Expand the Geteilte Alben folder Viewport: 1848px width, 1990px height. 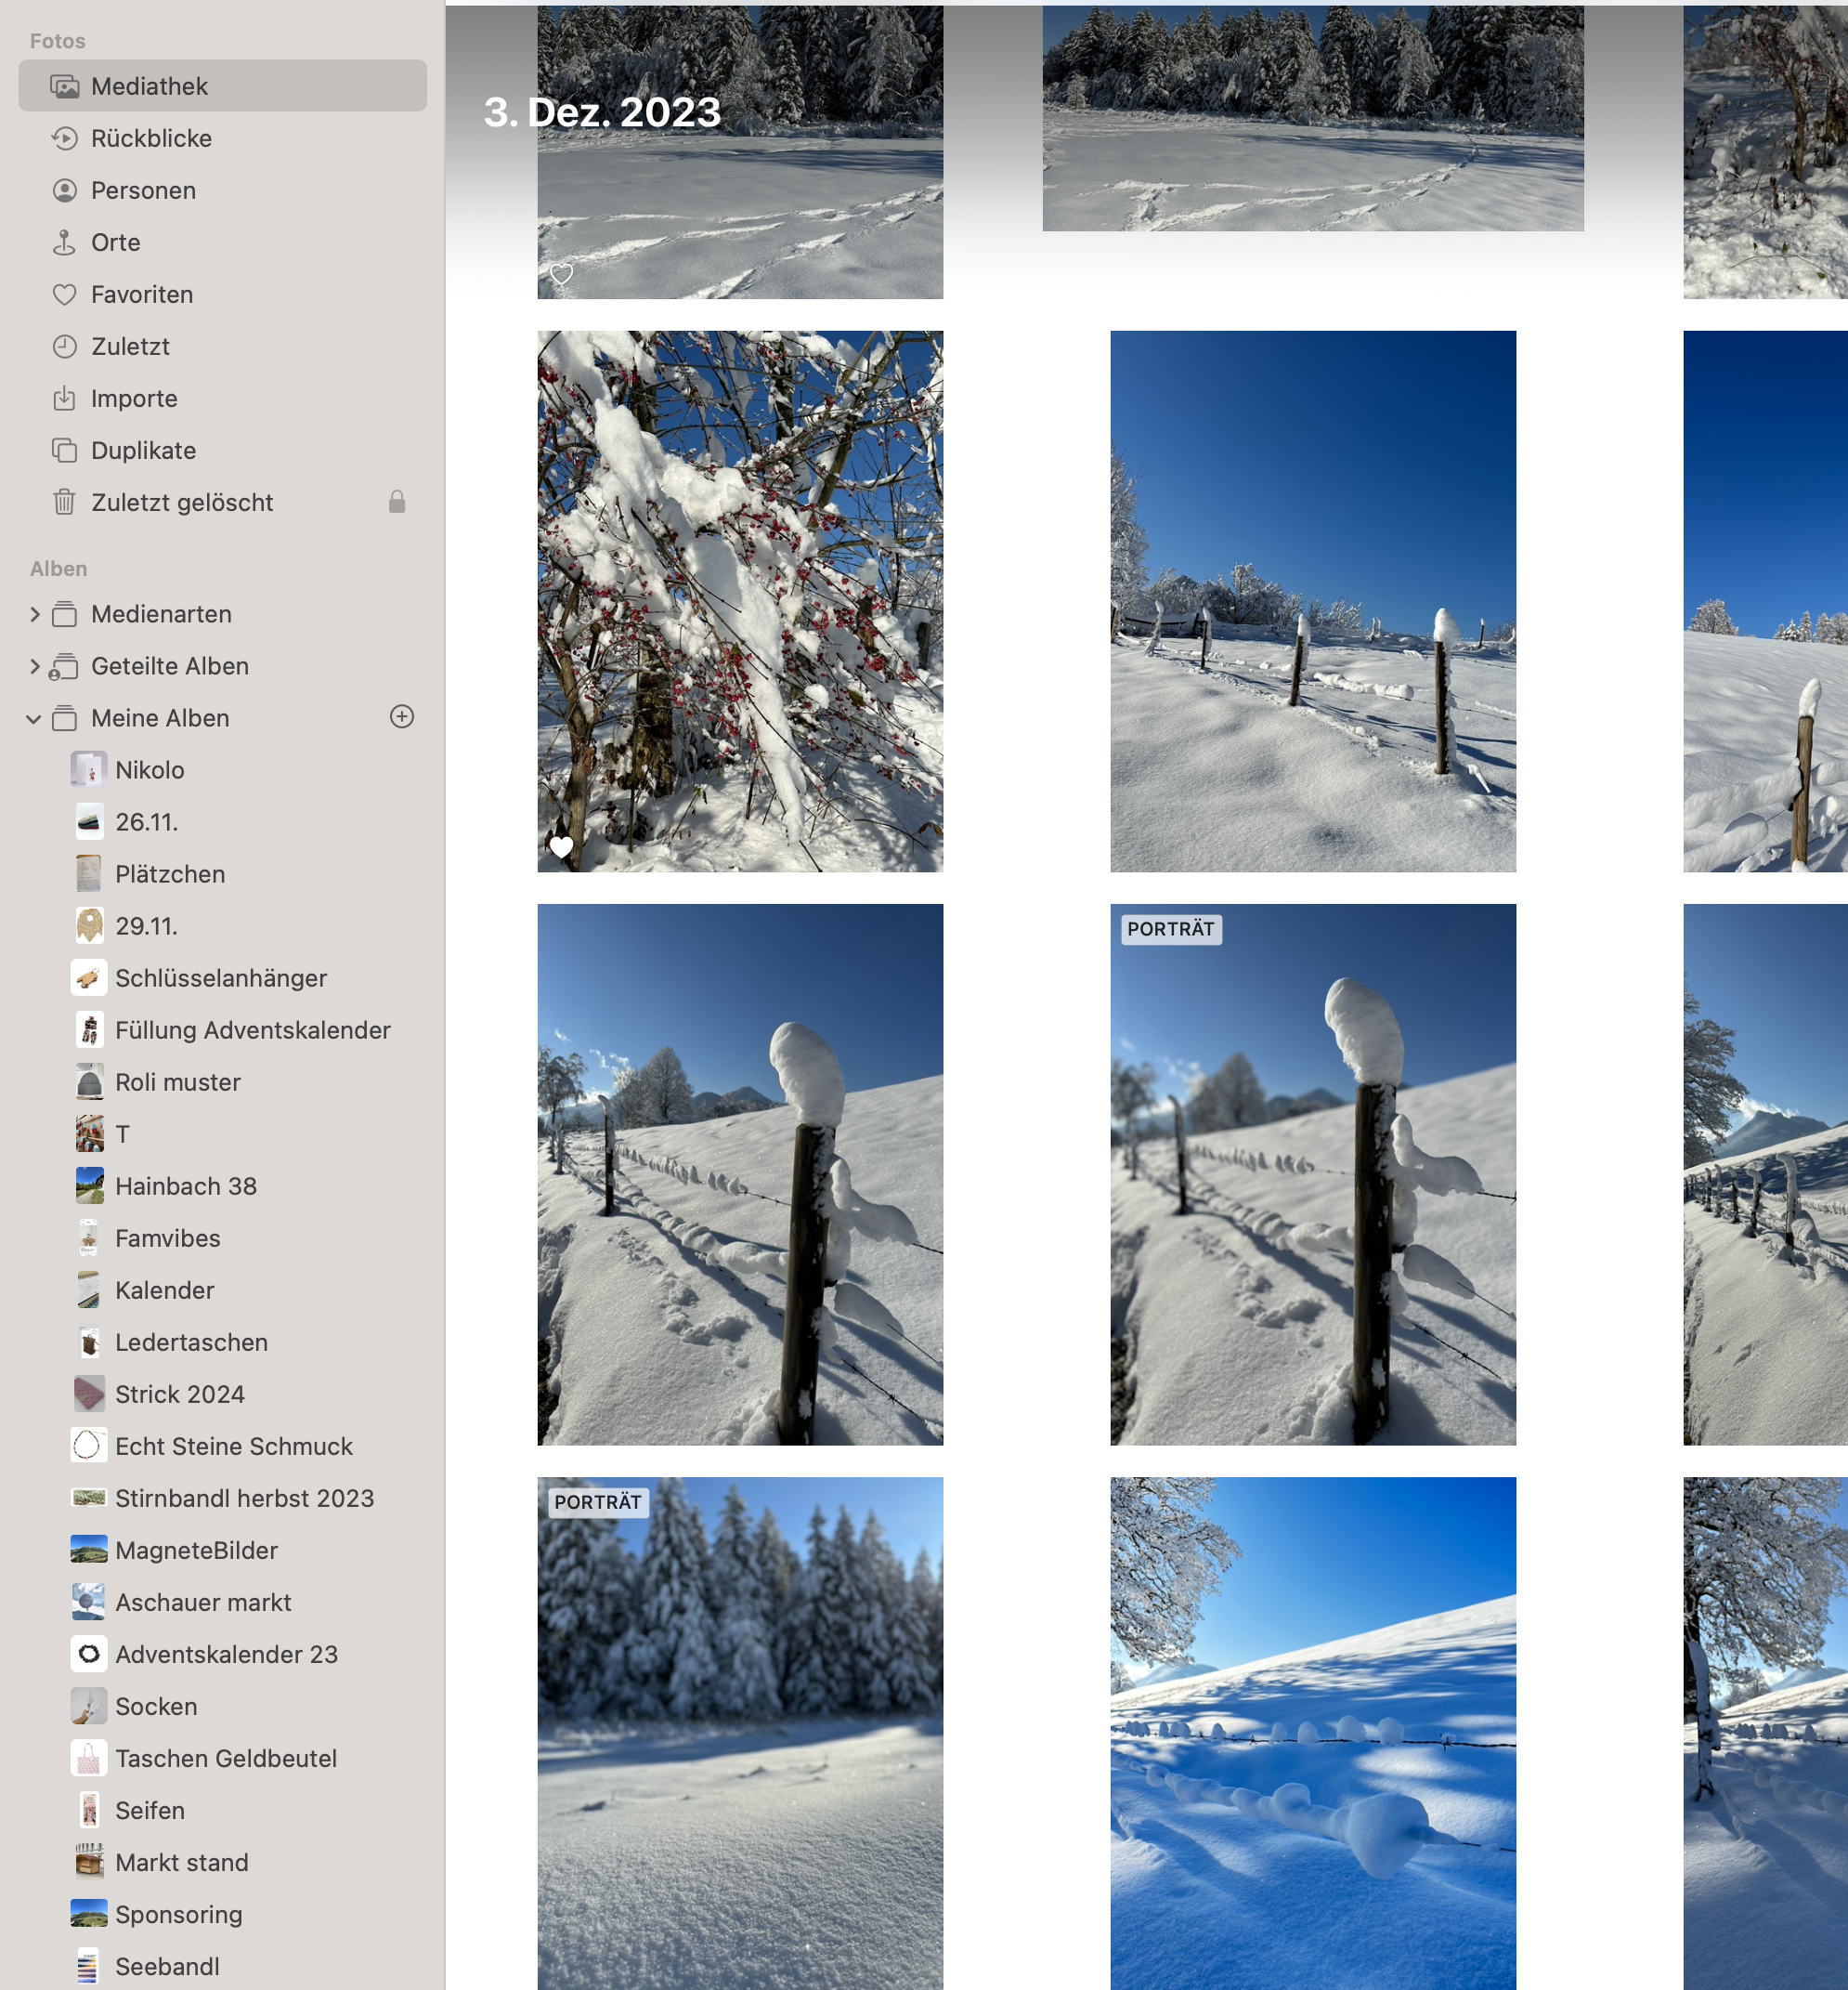point(35,666)
